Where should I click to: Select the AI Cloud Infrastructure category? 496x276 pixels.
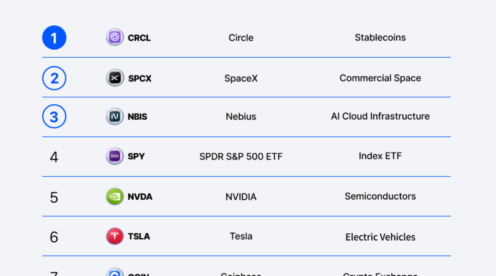(380, 116)
